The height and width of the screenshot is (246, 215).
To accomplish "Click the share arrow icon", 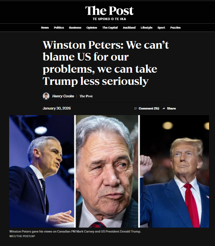I will pyautogui.click(x=164, y=109).
